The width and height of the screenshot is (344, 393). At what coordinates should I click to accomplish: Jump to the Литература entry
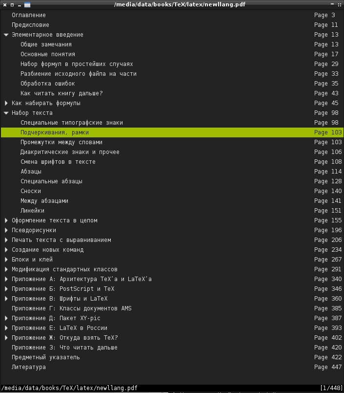click(x=29, y=367)
